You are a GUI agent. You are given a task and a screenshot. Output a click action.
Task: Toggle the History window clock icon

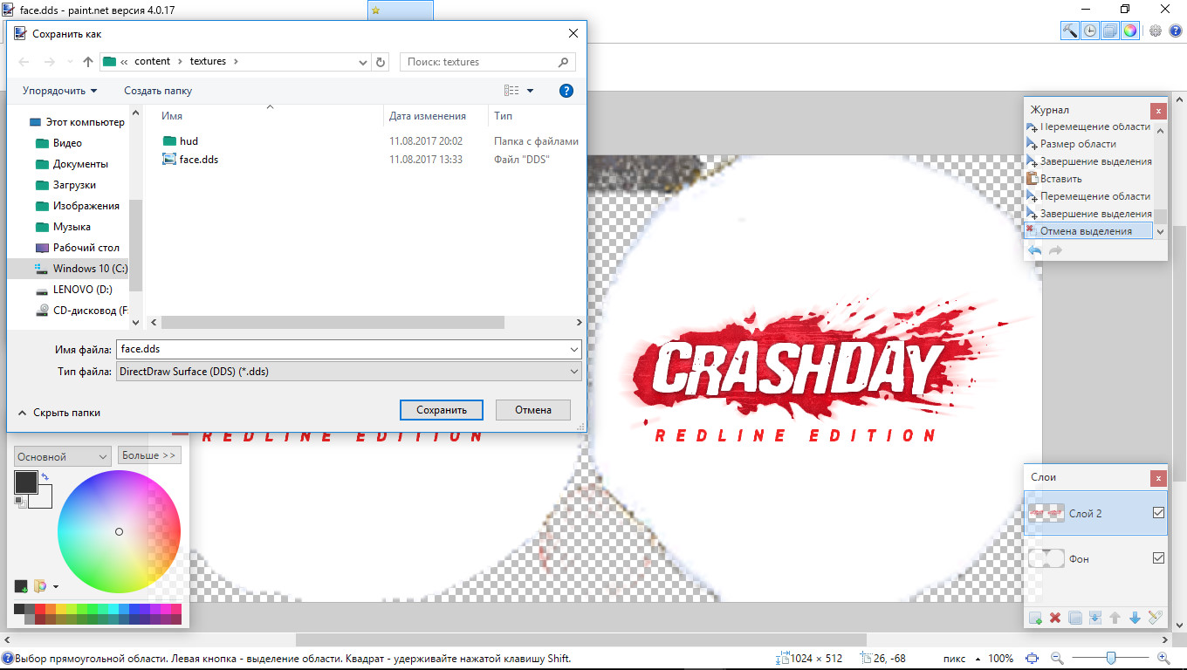point(1090,31)
